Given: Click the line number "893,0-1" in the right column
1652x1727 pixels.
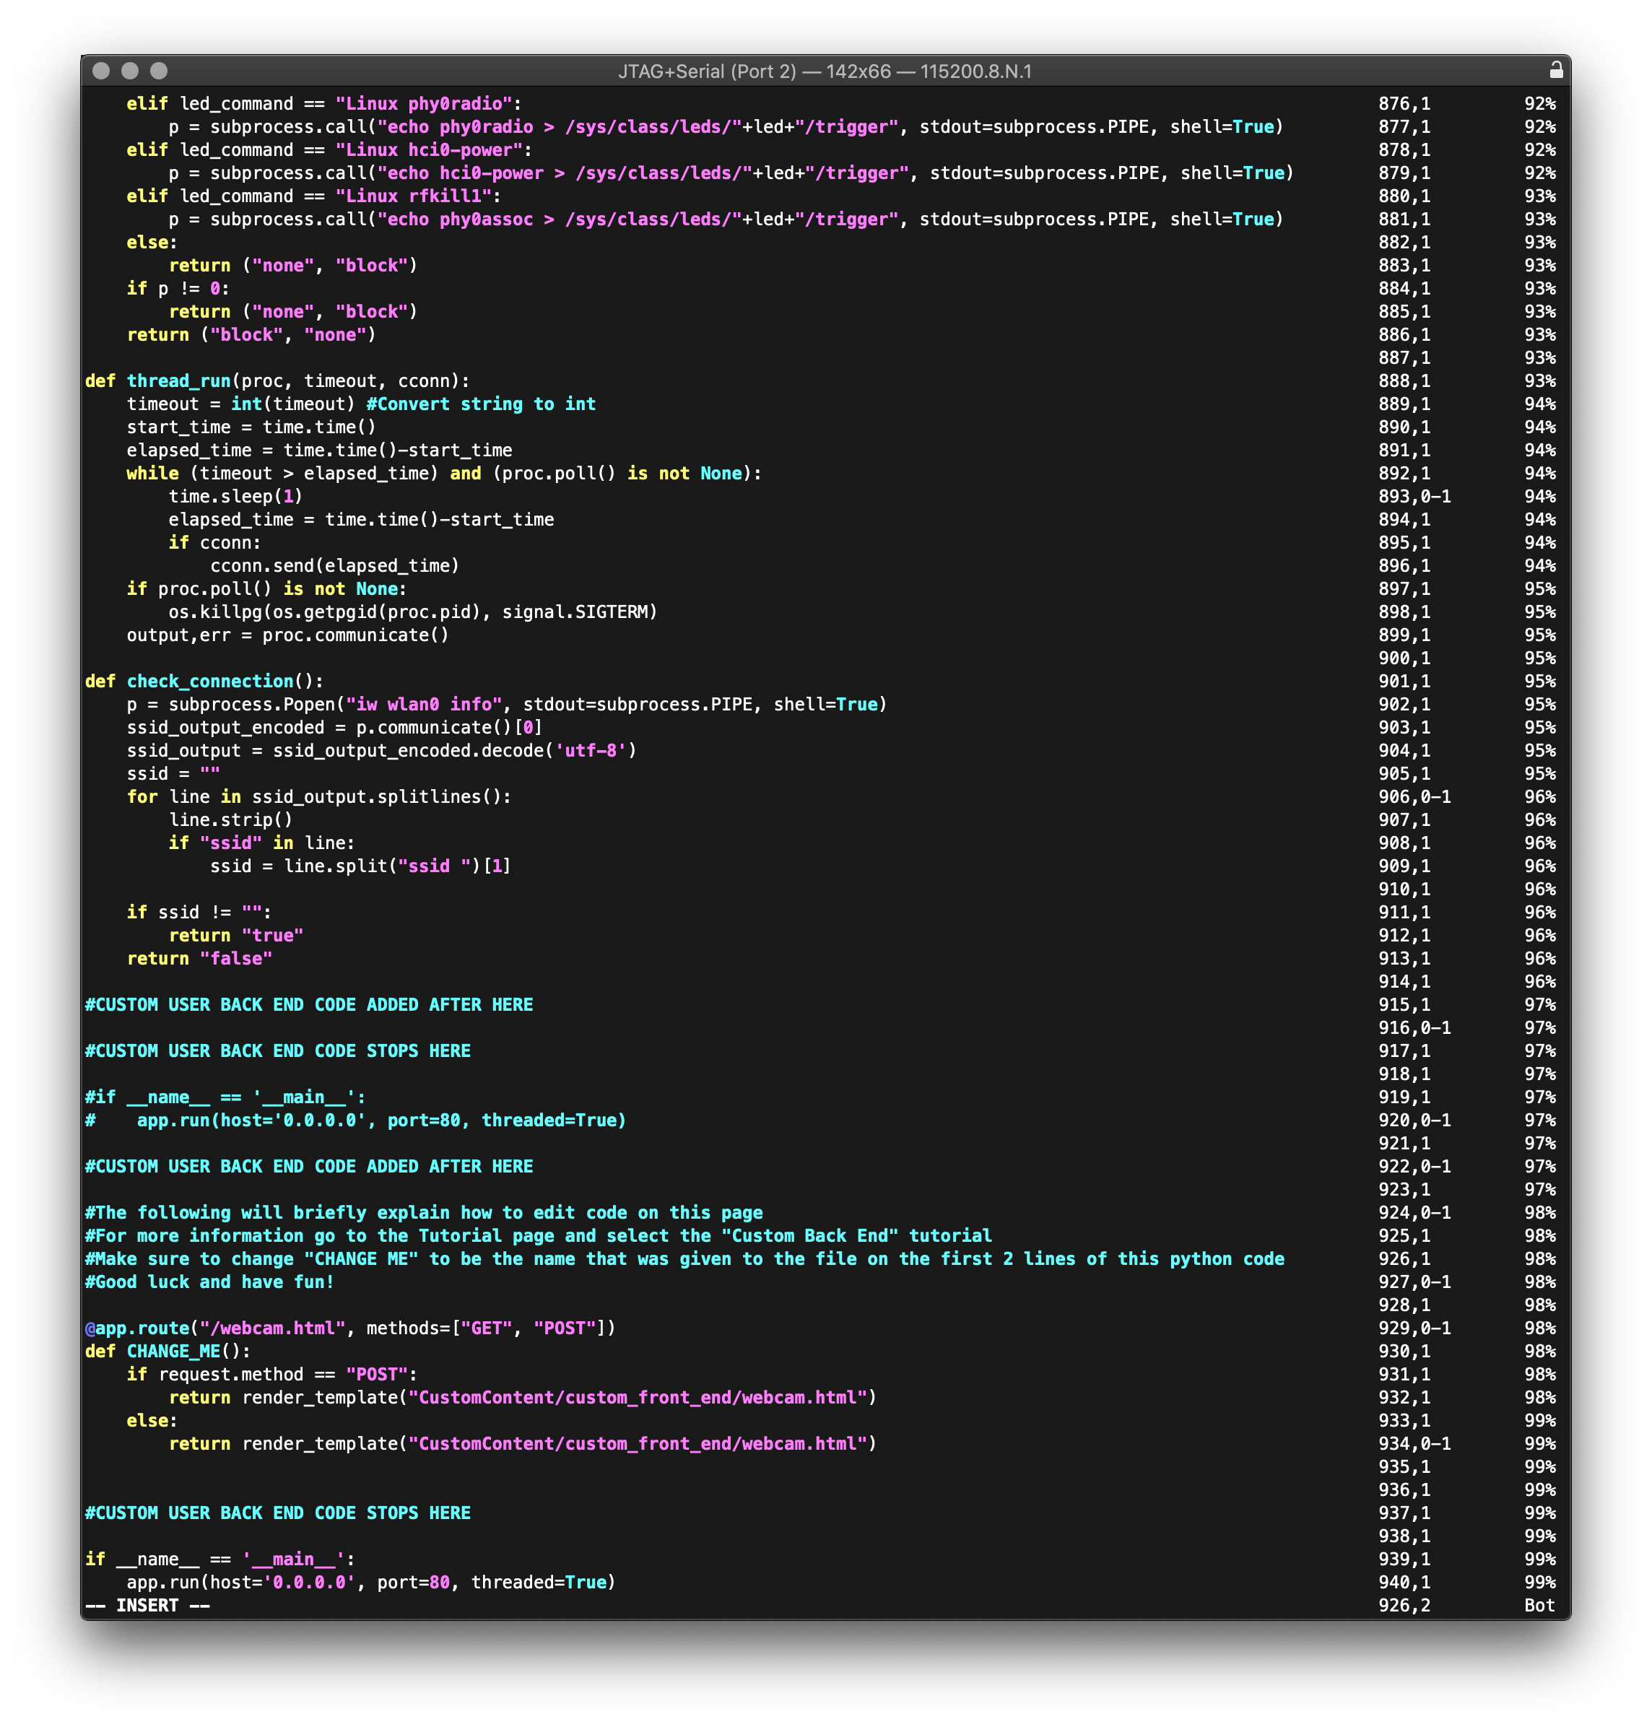Looking at the screenshot, I should (x=1414, y=497).
